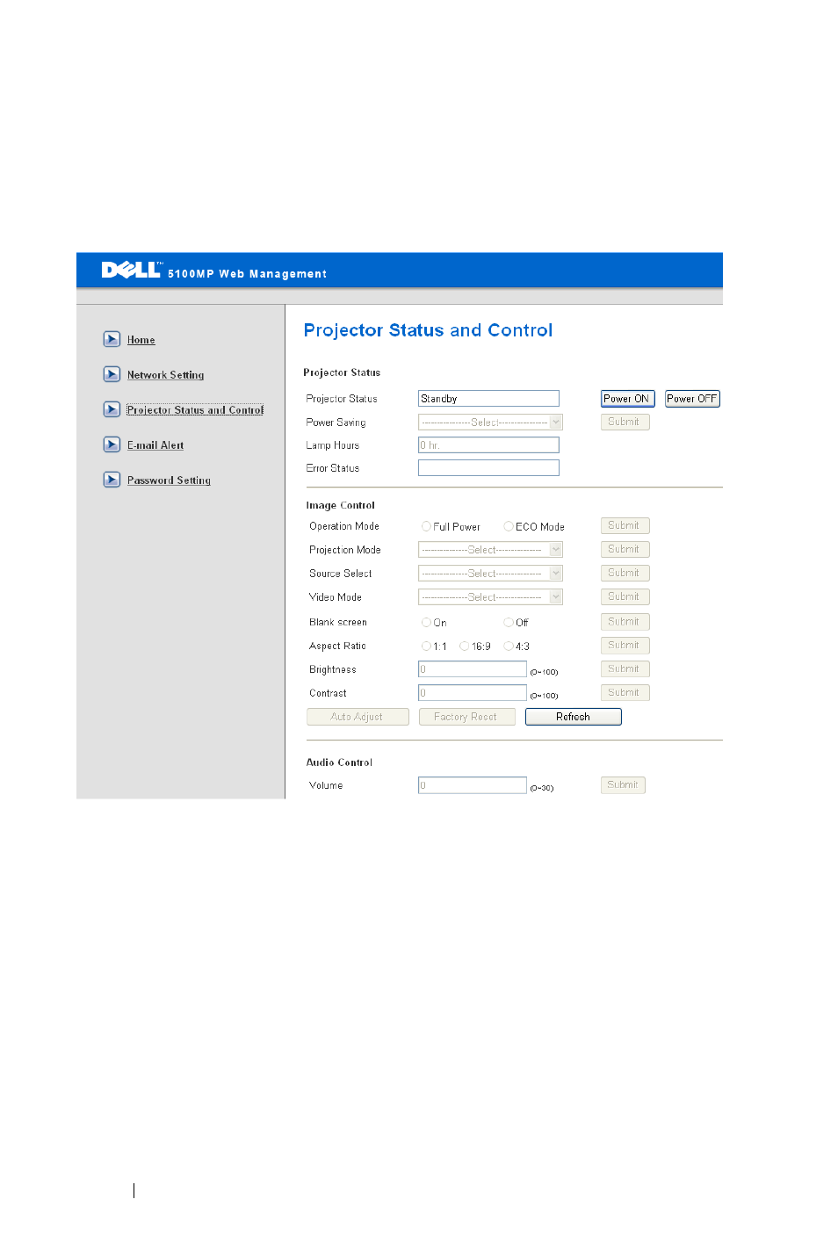Click the Error Status field

click(488, 468)
